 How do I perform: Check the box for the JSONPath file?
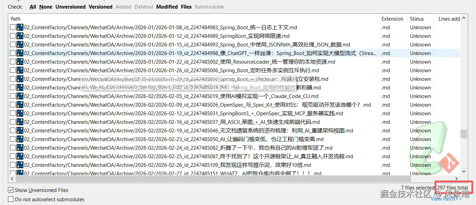[x=13, y=45]
